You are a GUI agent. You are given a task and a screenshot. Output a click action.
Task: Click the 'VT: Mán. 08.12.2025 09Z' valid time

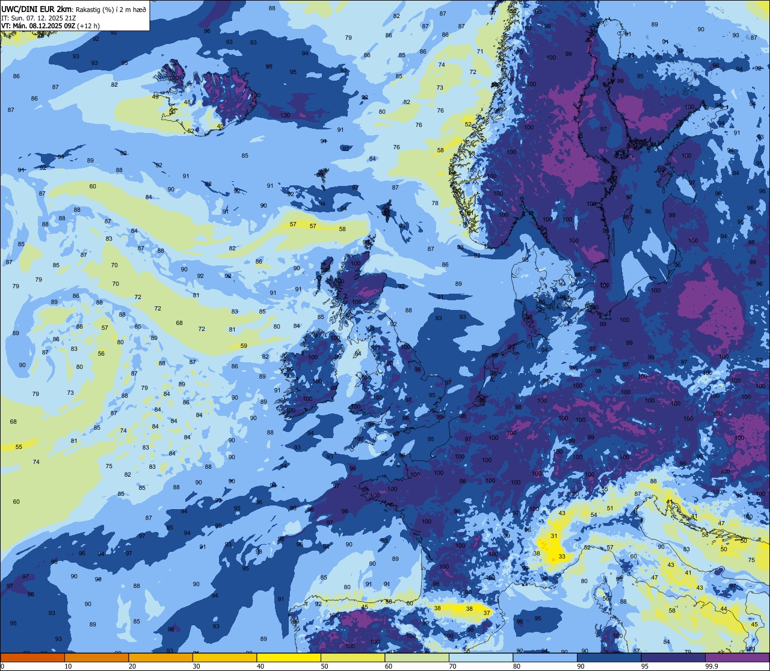(x=37, y=26)
